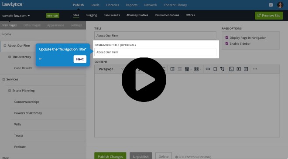This screenshot has width=288, height=159.
Task: Switch to the Sites sub-tab
Action: pos(76,15)
